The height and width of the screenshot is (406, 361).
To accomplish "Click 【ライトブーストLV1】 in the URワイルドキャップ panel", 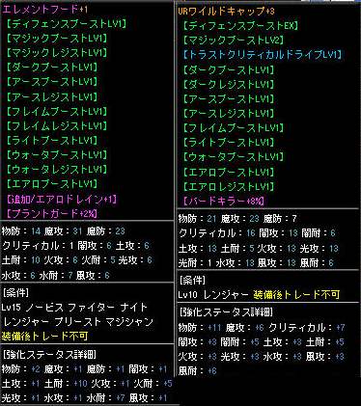I will [x=229, y=142].
